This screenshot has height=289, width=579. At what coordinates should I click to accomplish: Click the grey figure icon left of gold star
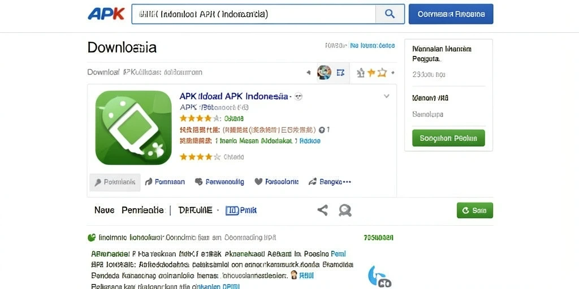pos(361,73)
